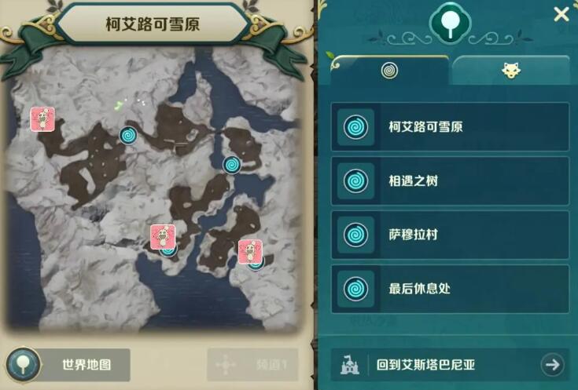Click the 柯艾路可雪原 map title banner
This screenshot has width=578, height=390.
[x=153, y=24]
